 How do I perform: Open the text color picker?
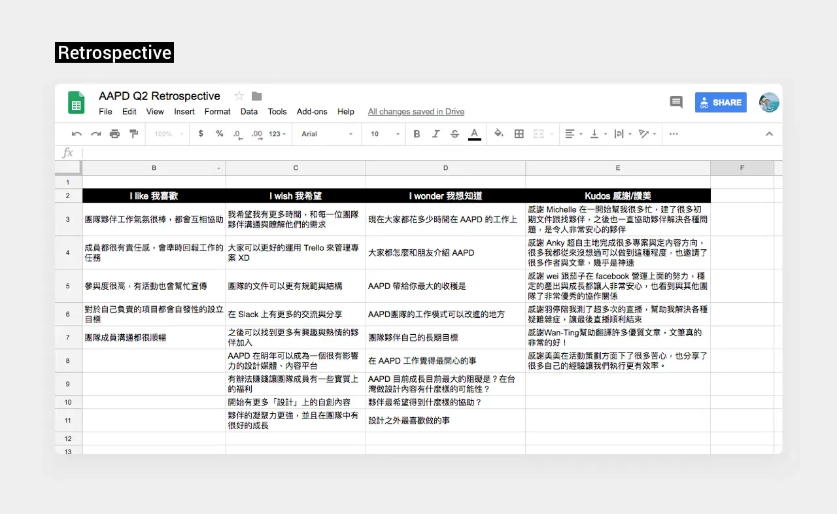tap(475, 134)
